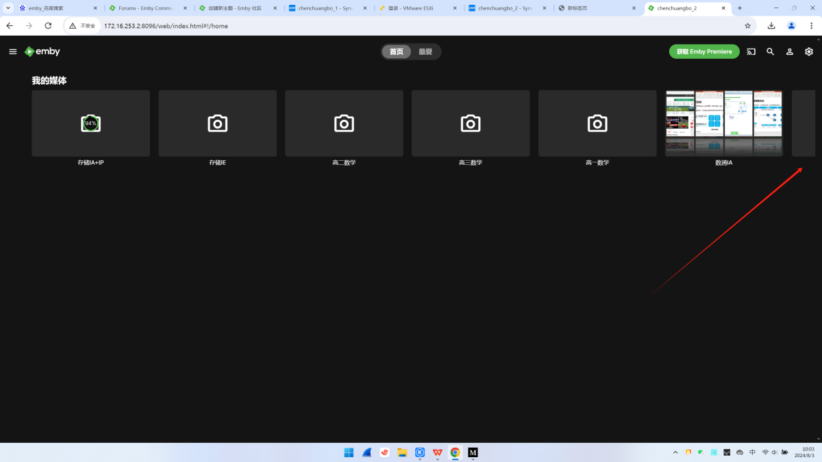Click the 我的媒体 section heading
Viewport: 822px width, 462px height.
pos(49,80)
